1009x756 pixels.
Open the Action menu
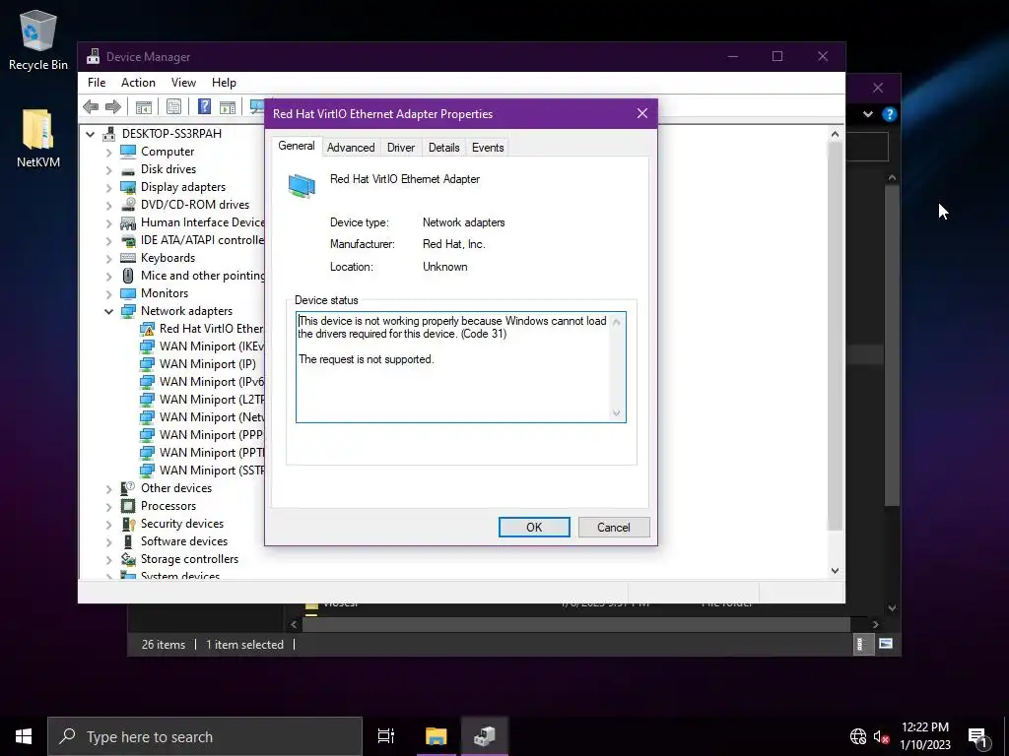tap(138, 83)
